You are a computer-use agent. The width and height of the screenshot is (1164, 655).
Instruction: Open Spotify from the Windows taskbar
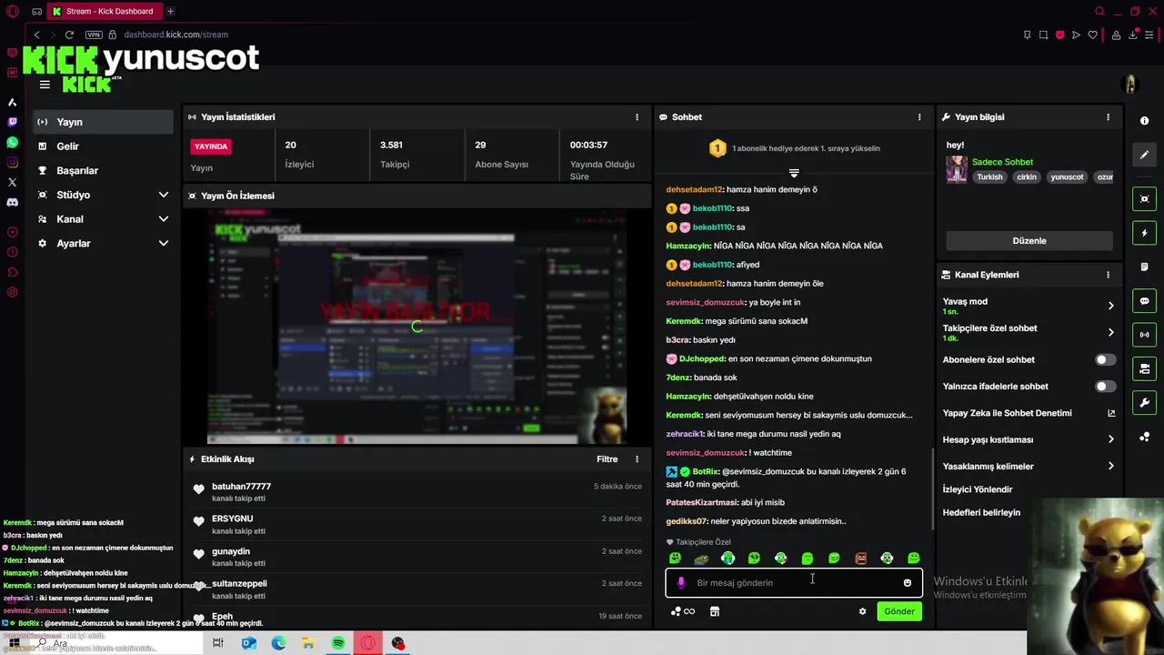click(338, 643)
